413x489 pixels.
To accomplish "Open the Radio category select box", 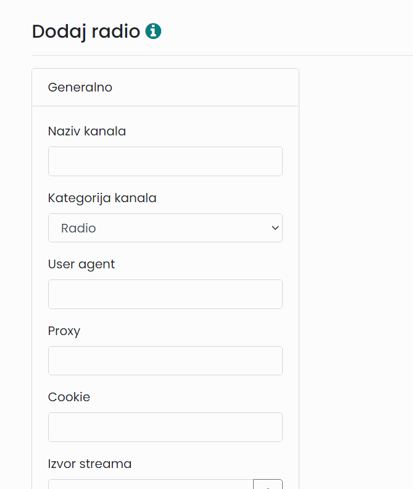I will pyautogui.click(x=165, y=228).
